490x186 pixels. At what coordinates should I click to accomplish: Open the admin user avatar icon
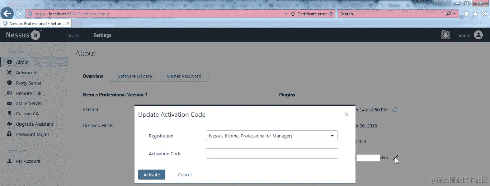point(478,35)
